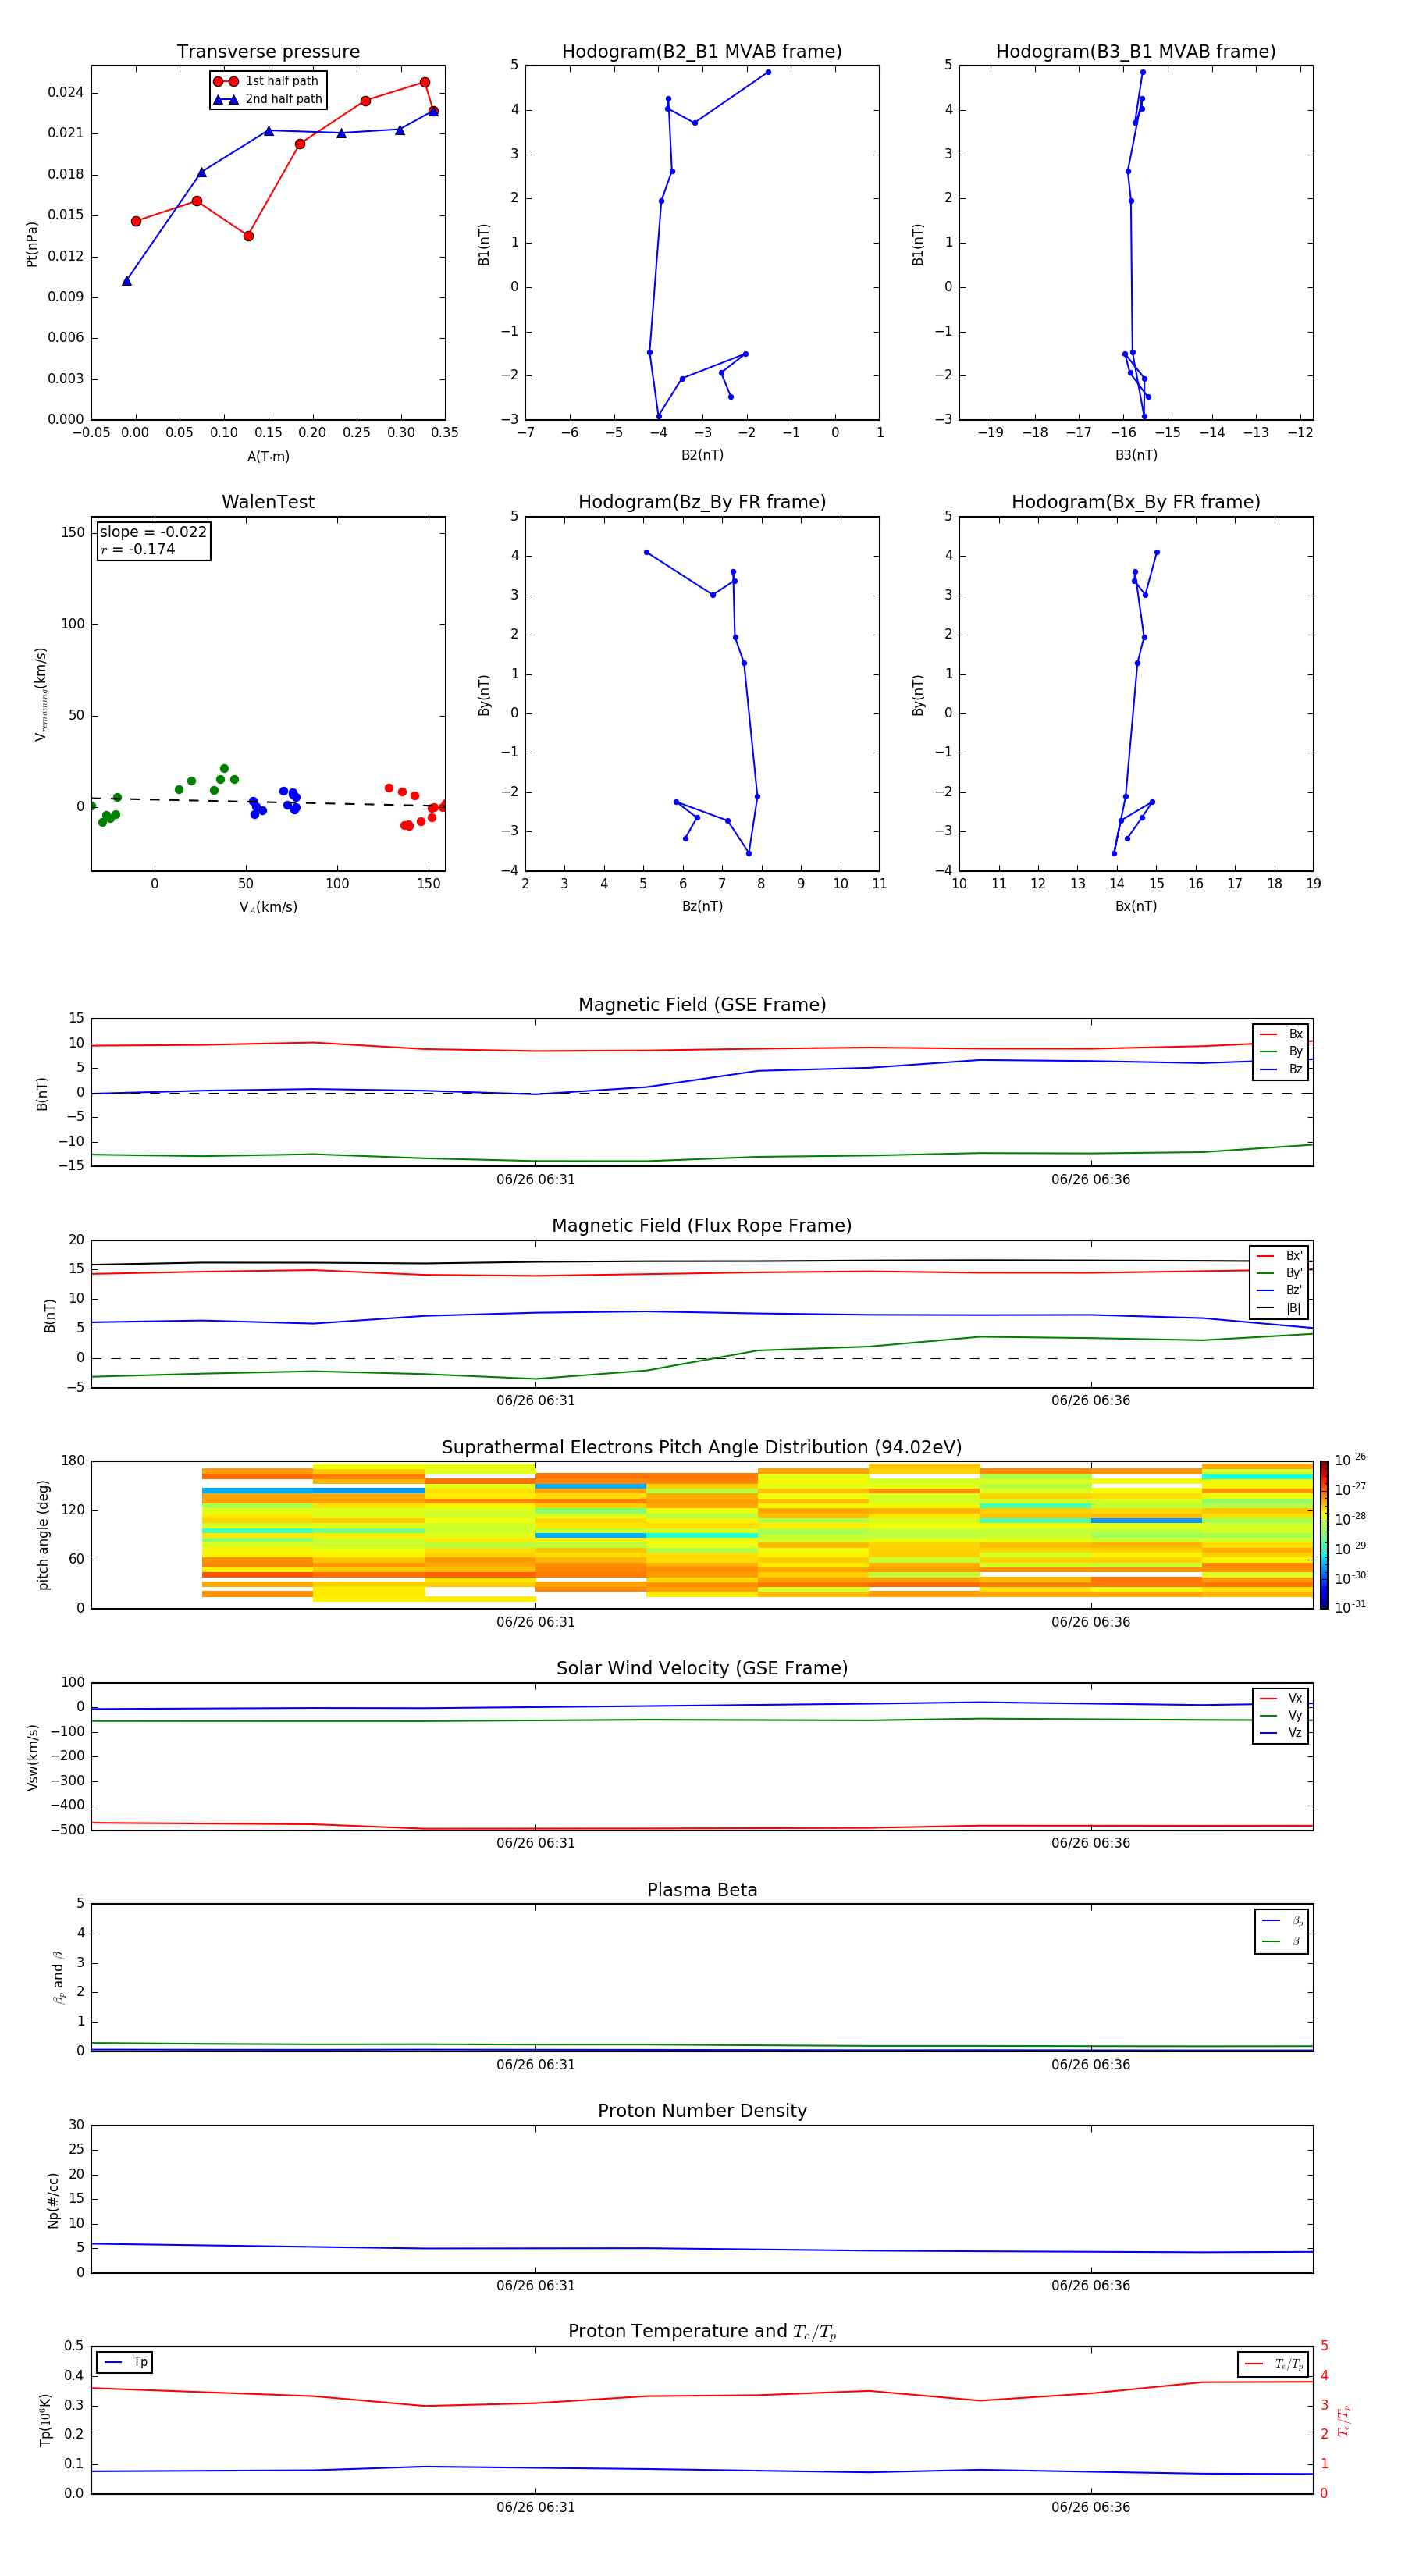The width and height of the screenshot is (1405, 2576).
Task: Click the Suprathermal Electrons Pitch Angle title
Action: (702, 1448)
